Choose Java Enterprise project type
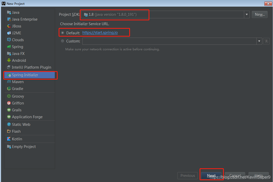This screenshot has width=273, height=182. pos(30,19)
